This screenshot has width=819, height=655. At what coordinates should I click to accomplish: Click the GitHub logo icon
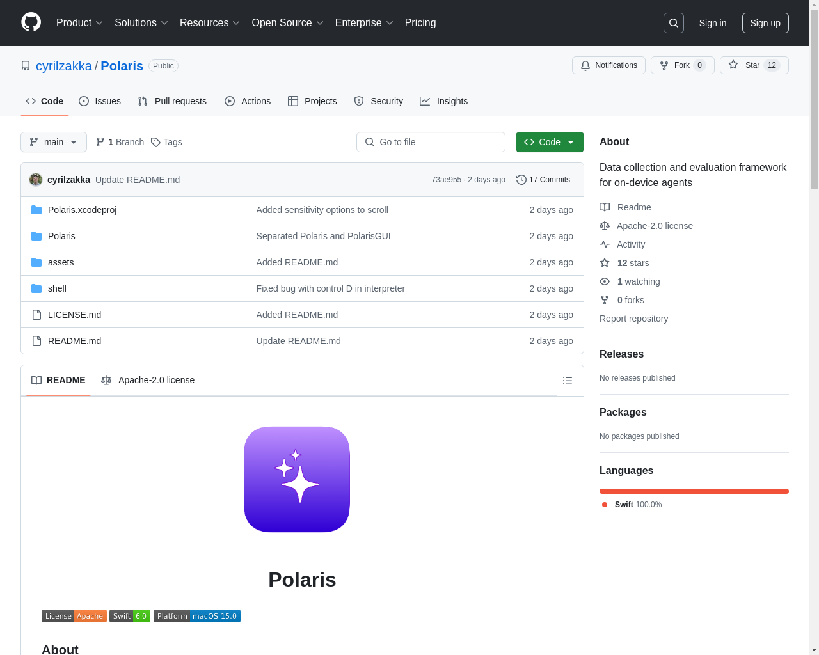(31, 22)
